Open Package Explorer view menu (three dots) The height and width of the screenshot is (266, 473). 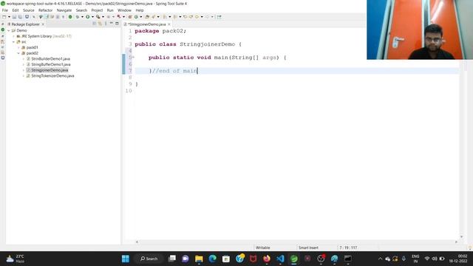106,24
